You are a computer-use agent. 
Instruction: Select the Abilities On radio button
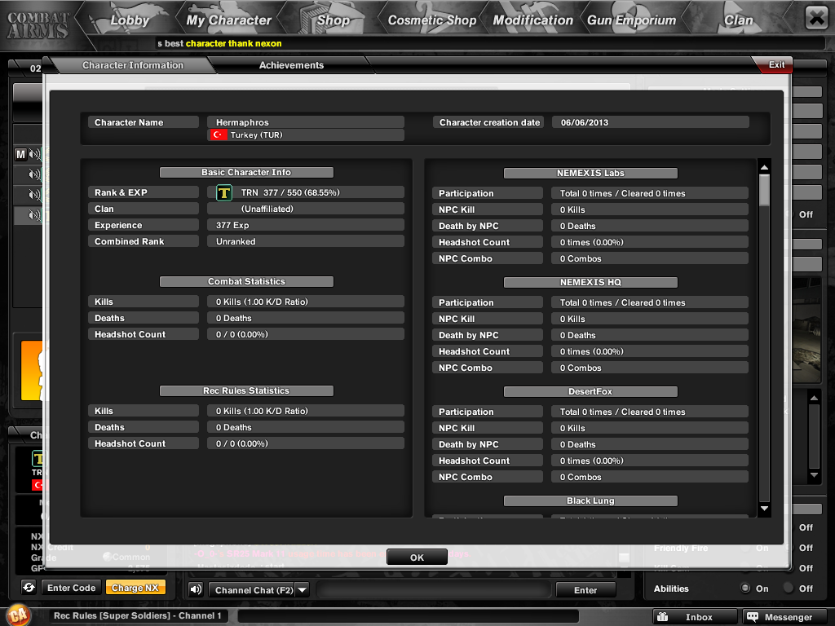coord(745,589)
